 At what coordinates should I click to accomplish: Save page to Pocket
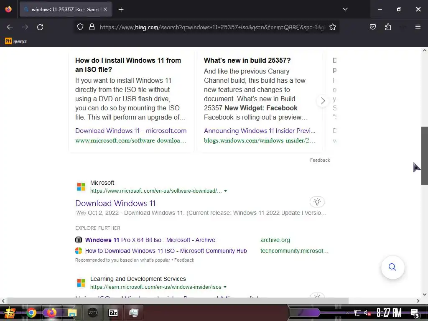tap(372, 27)
